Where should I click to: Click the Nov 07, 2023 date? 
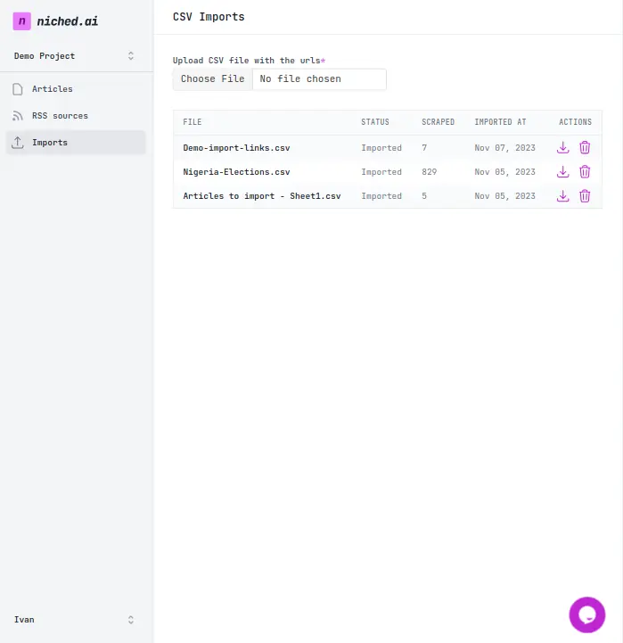coord(505,148)
